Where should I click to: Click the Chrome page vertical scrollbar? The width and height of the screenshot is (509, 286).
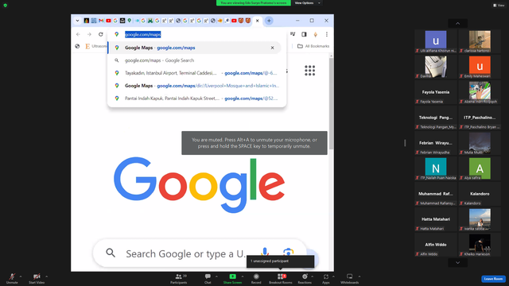coord(331,104)
